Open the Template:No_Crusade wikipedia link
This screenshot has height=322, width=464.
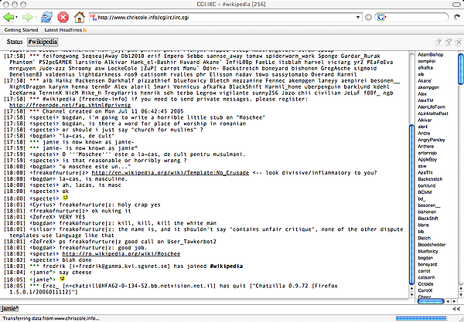170,173
